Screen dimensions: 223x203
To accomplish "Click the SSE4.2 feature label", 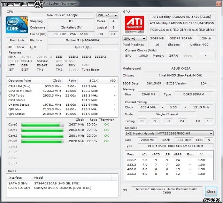I will (x=42, y=61).
